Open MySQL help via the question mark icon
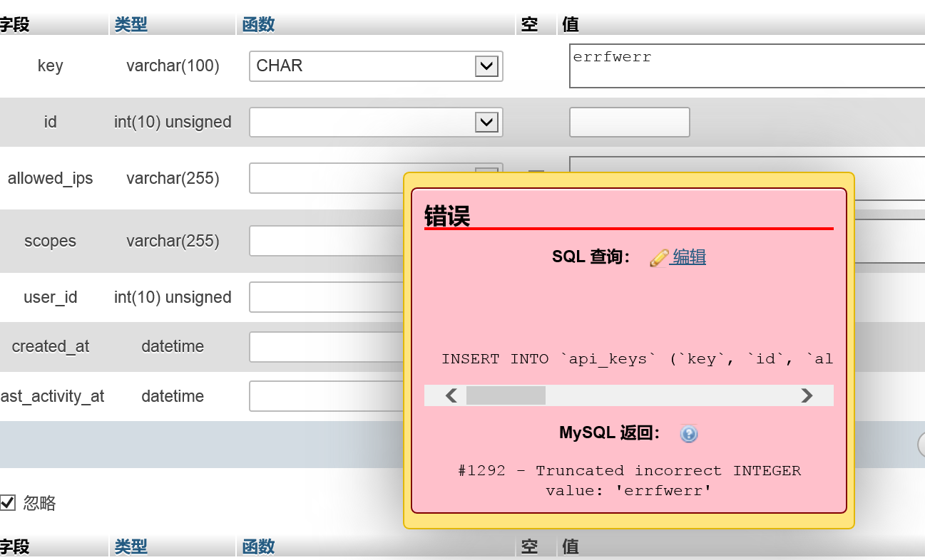 688,434
